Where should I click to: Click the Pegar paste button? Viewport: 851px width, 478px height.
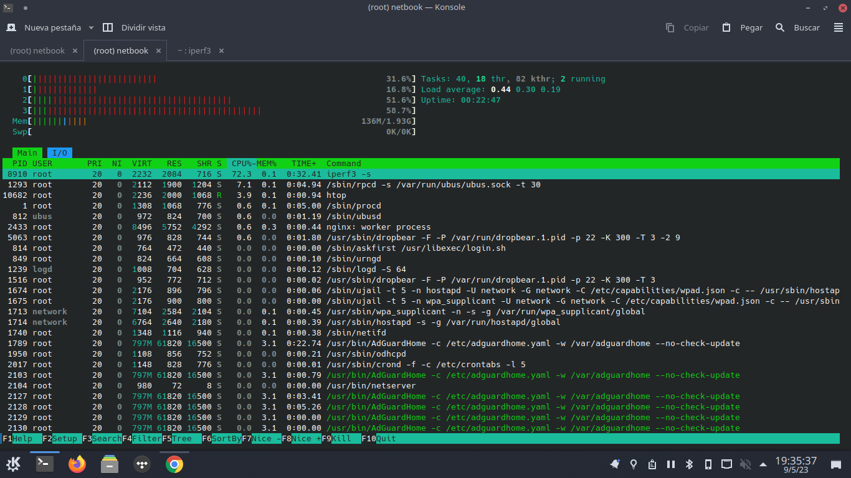(x=743, y=27)
